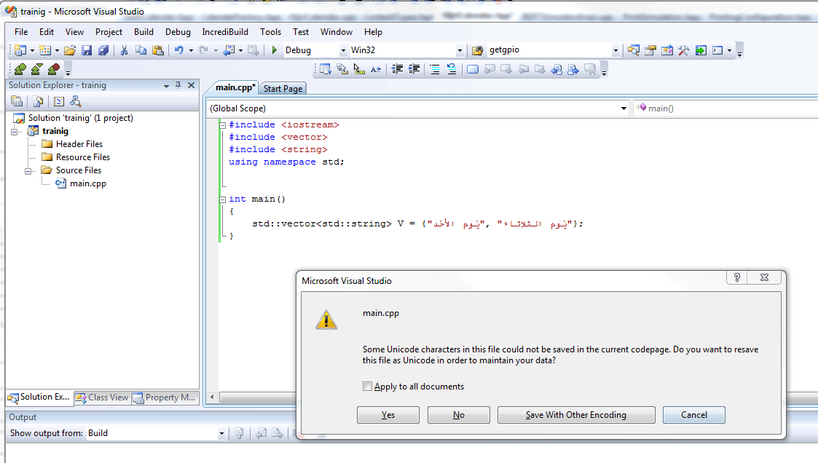Click the help question mark in dialog
Image resolution: width=818 pixels, height=463 pixels.
pos(736,277)
